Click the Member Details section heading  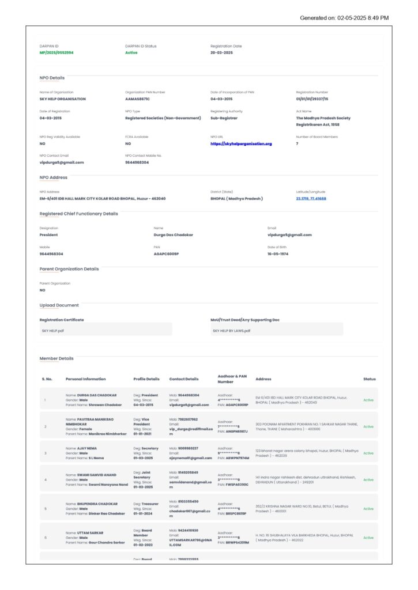57,358
